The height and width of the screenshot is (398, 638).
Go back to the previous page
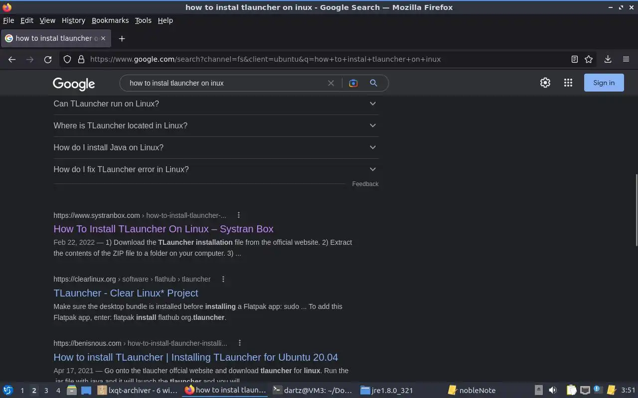12,59
